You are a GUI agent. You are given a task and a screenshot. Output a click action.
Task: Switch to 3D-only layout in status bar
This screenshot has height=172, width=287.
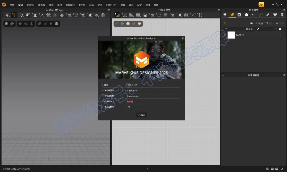tap(272, 169)
